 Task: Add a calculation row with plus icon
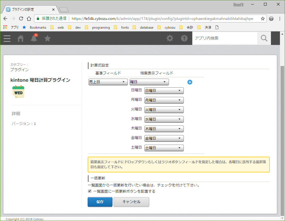click(x=190, y=82)
